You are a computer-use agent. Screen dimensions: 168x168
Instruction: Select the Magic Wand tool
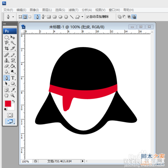tap(13, 43)
